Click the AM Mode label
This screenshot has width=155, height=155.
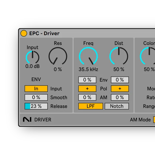140,120
